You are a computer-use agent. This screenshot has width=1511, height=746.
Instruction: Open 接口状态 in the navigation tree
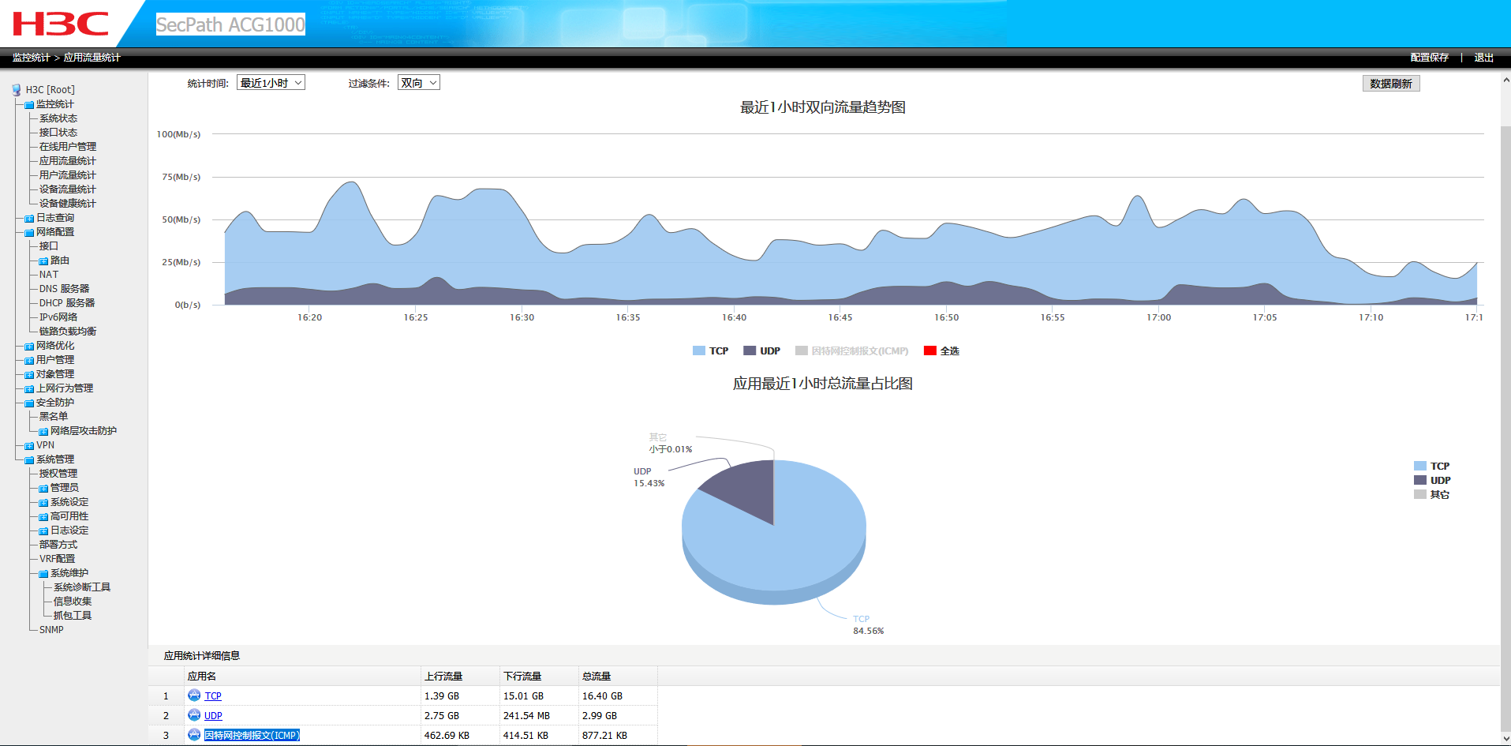tap(58, 133)
